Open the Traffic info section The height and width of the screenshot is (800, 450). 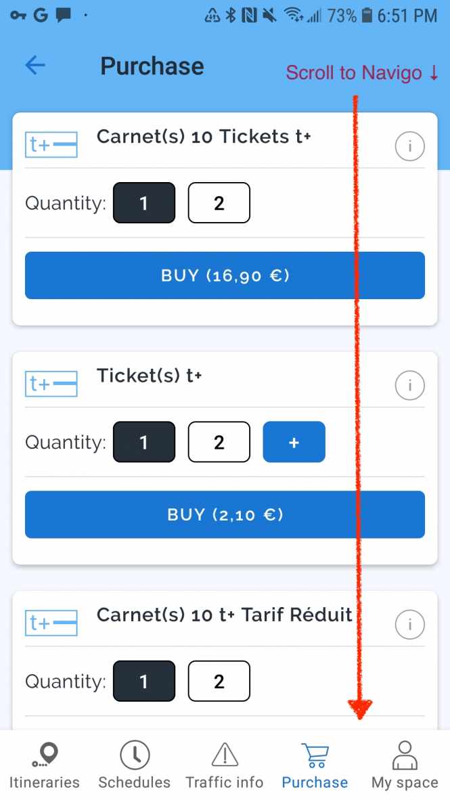pyautogui.click(x=225, y=763)
